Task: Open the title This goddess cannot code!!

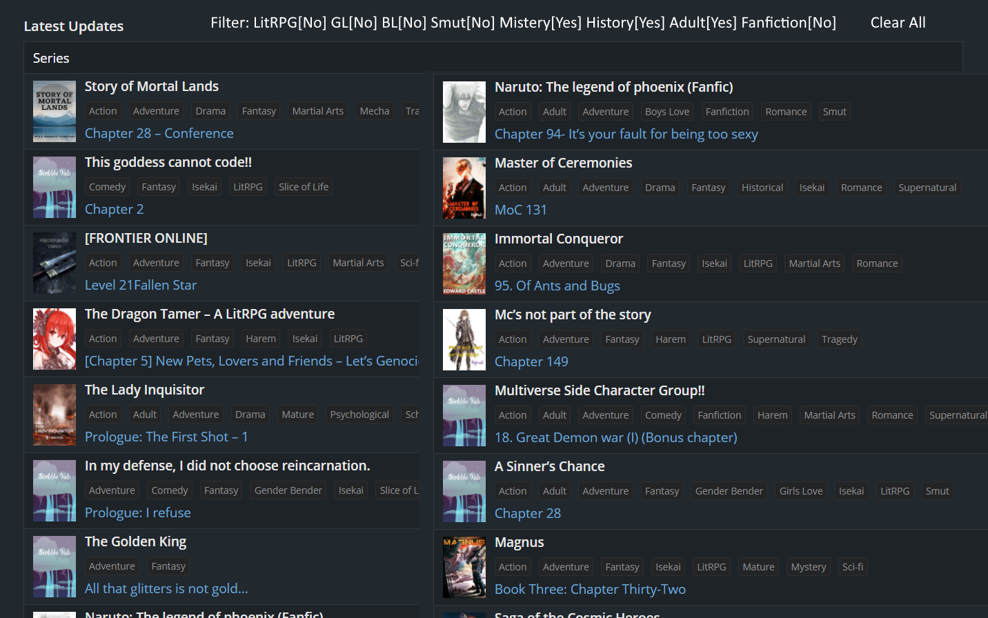Action: pyautogui.click(x=168, y=162)
